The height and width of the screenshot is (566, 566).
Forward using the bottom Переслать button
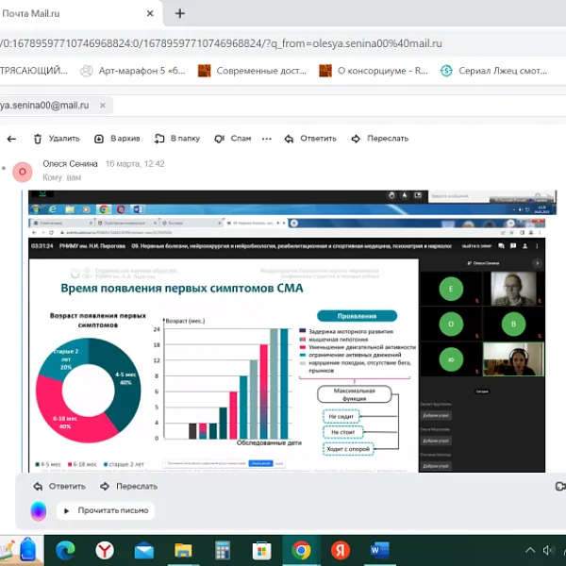tap(128, 486)
